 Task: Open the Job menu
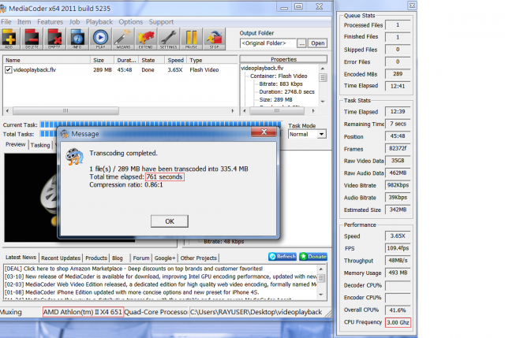click(x=74, y=22)
